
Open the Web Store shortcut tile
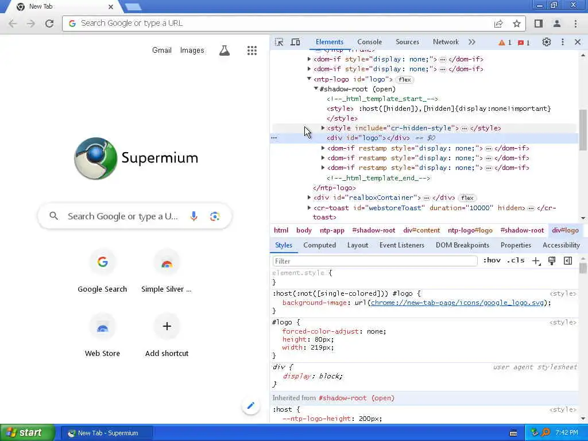[102, 335]
